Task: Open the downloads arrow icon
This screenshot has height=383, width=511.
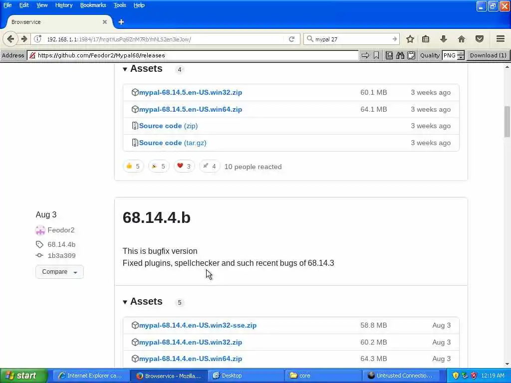Action: 444,39
